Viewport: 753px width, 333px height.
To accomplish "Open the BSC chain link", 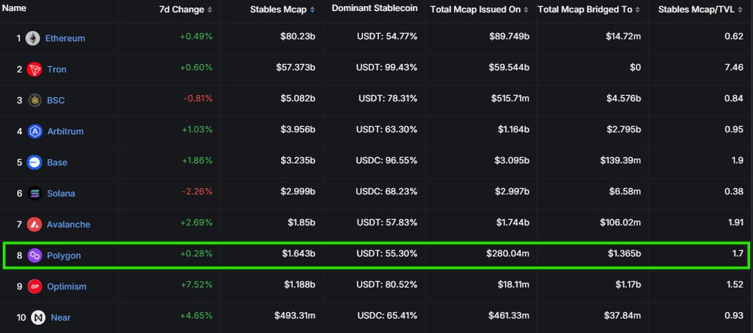I will 56,101.
